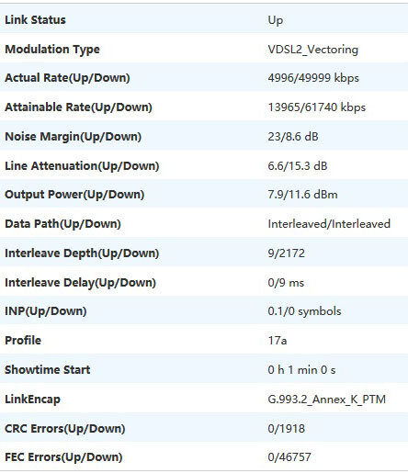Select the VDSL2_Vectoring modulation value

312,50
